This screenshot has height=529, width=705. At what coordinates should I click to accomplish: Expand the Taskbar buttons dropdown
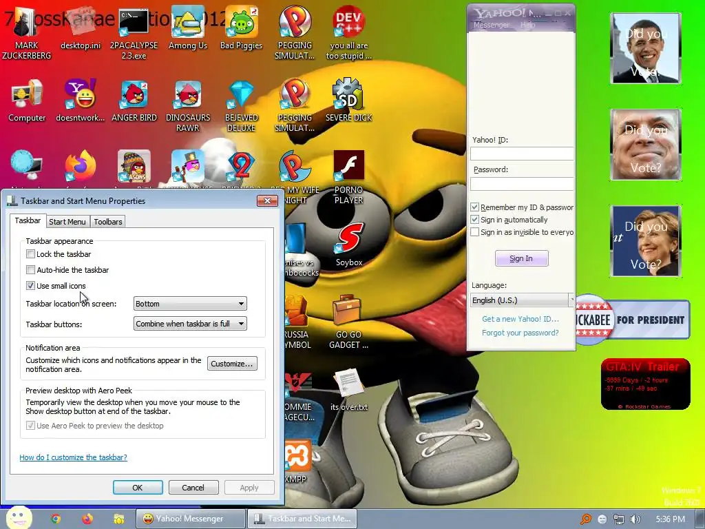190,324
